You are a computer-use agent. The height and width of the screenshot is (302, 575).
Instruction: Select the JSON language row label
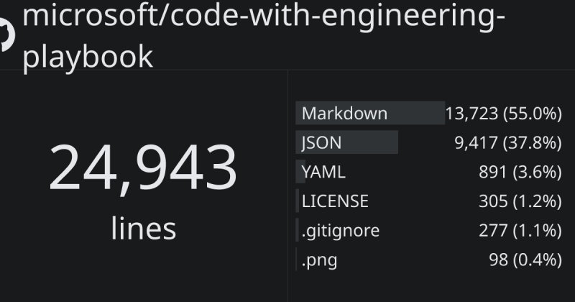click(321, 142)
